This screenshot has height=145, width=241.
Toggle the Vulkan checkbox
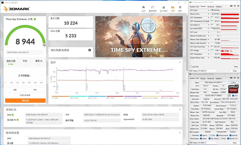201,138
